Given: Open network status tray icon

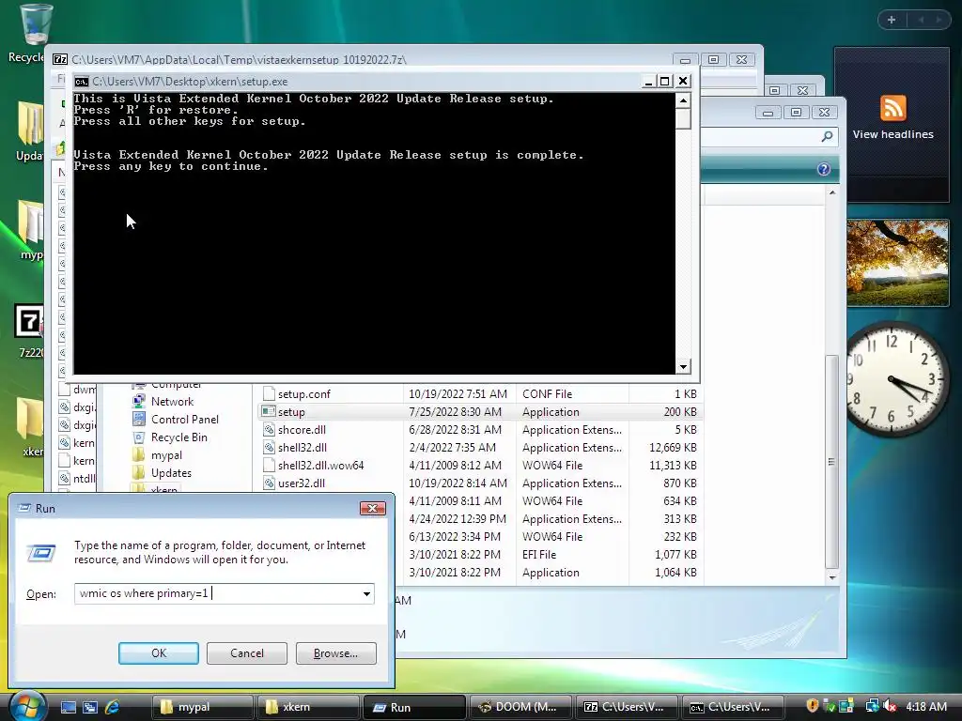Looking at the screenshot, I should click(872, 706).
